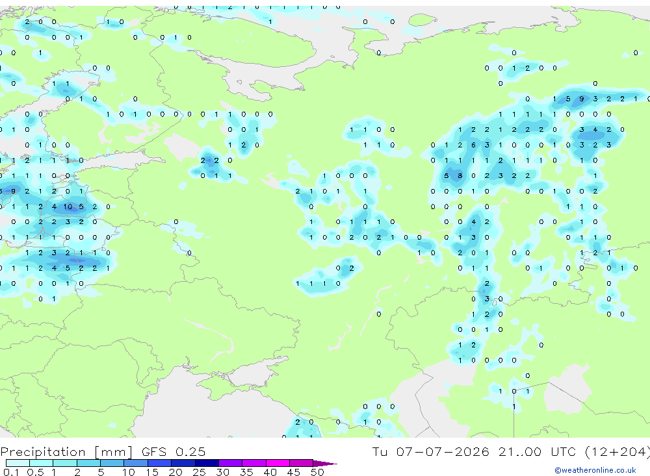The width and height of the screenshot is (650, 476).
Task: Click the legend label '20'
Action: click(175, 472)
